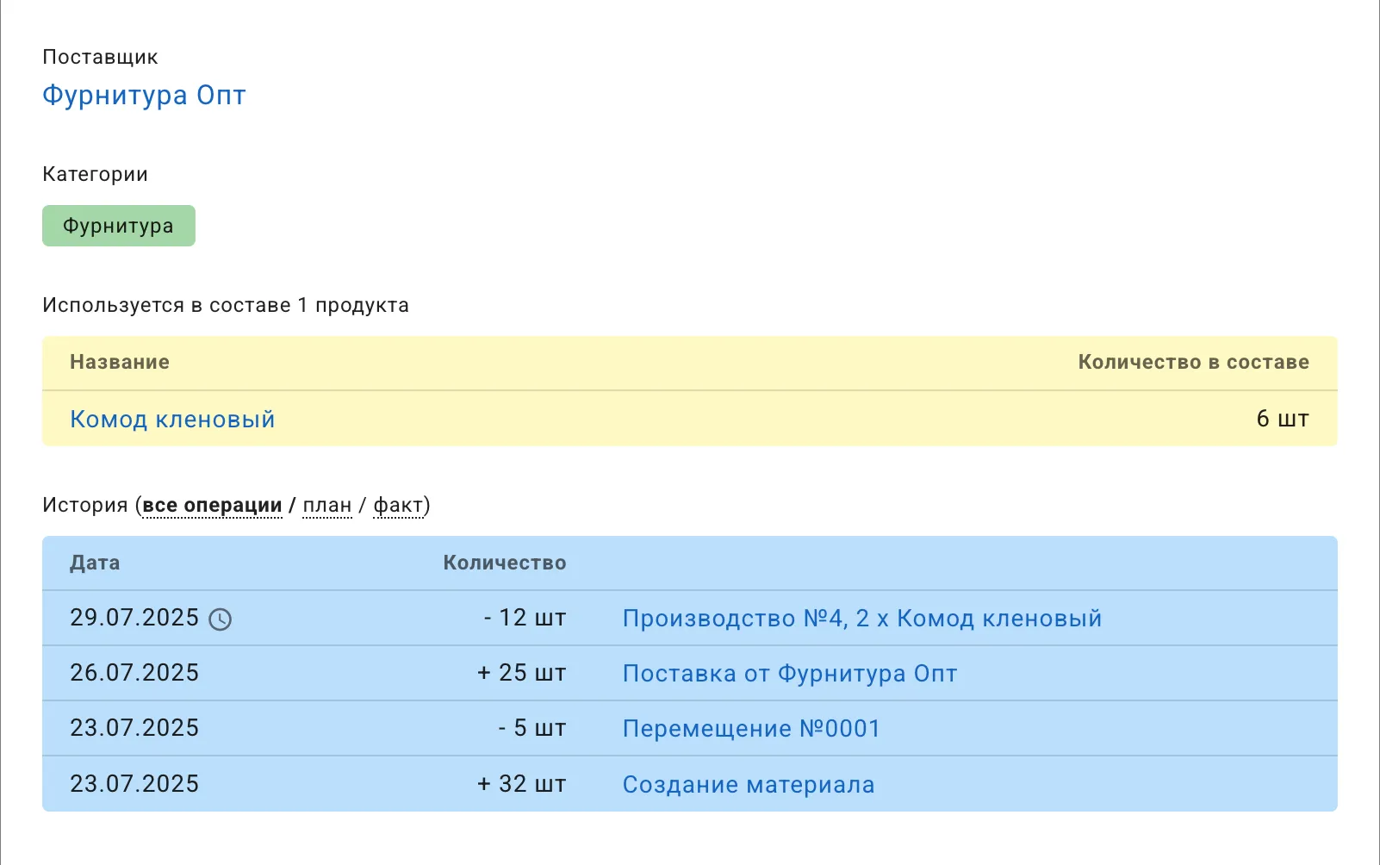1380x865 pixels.
Task: Click the Дата column header
Action: point(95,563)
